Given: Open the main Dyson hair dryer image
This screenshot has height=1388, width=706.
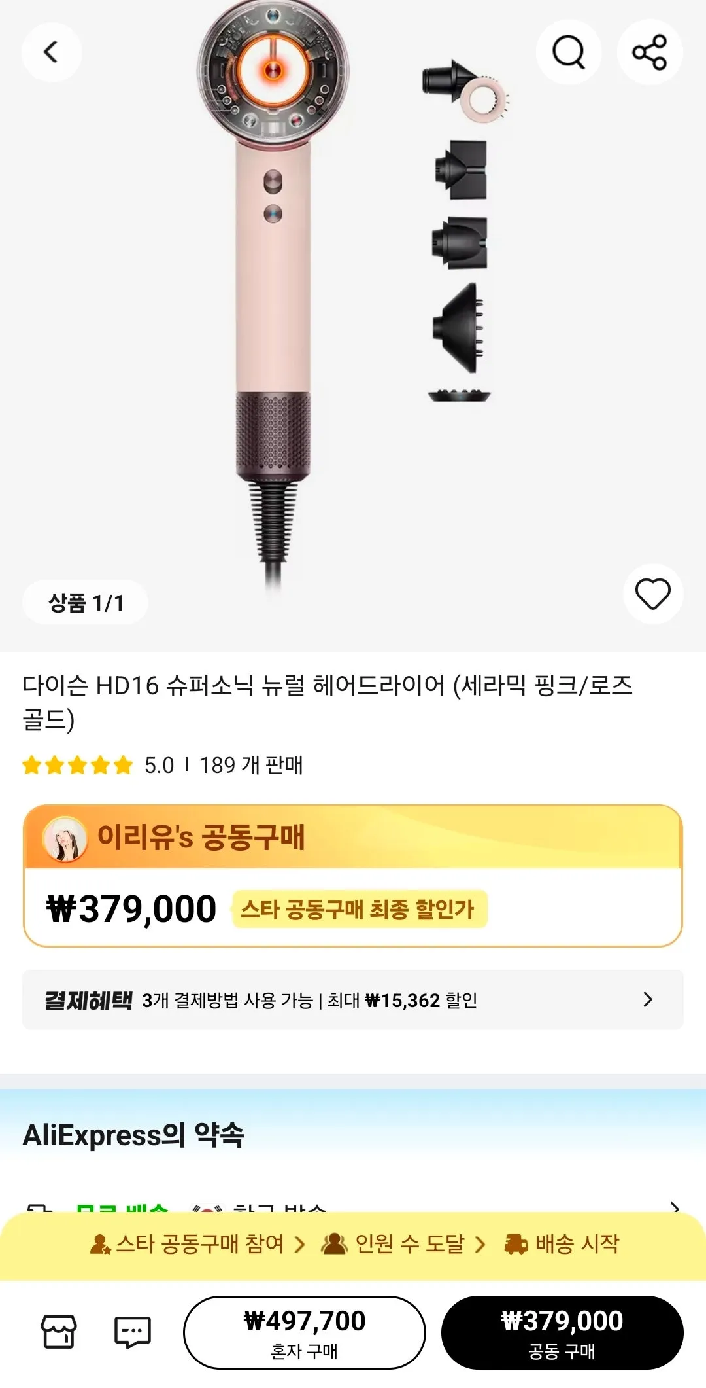Looking at the screenshot, I should [x=273, y=294].
